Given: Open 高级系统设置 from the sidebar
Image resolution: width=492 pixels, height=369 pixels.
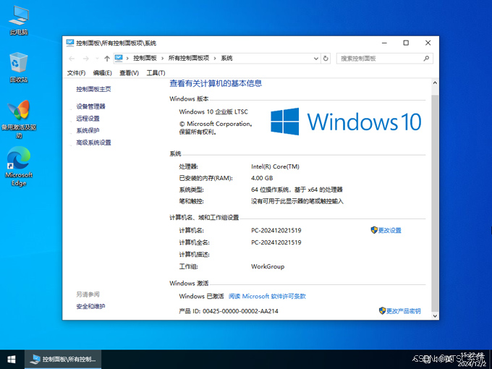Looking at the screenshot, I should coord(93,143).
